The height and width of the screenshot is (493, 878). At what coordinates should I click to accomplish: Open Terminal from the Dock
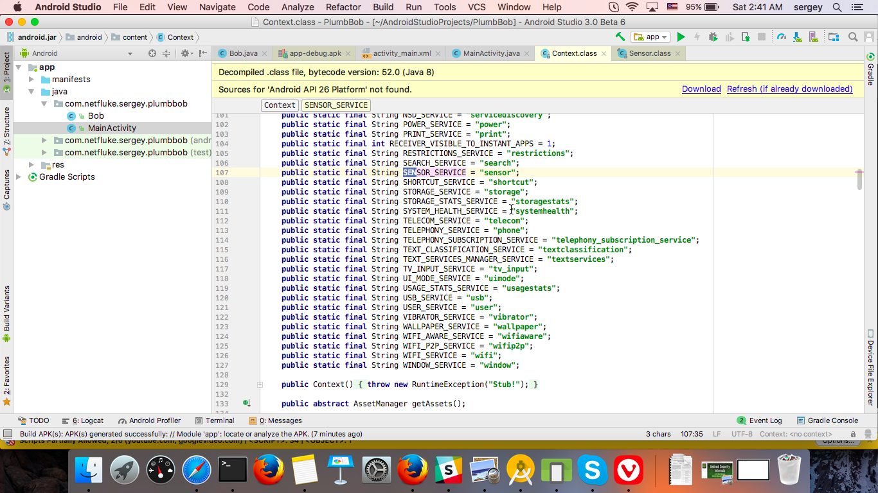tap(233, 471)
